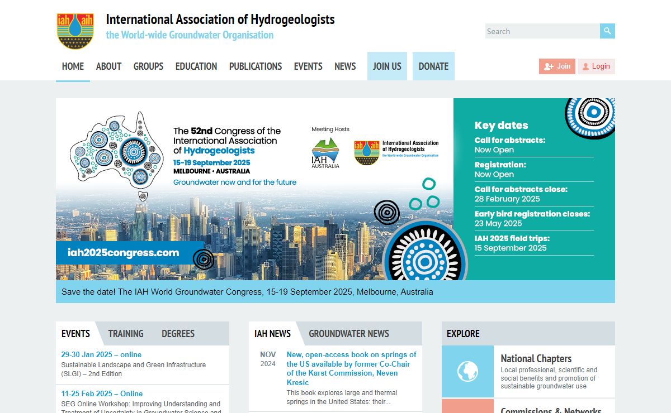This screenshot has height=413, width=671.
Task: Click 'Sustainable Landscape and Green Infrastructure' event text
Action: (x=133, y=369)
